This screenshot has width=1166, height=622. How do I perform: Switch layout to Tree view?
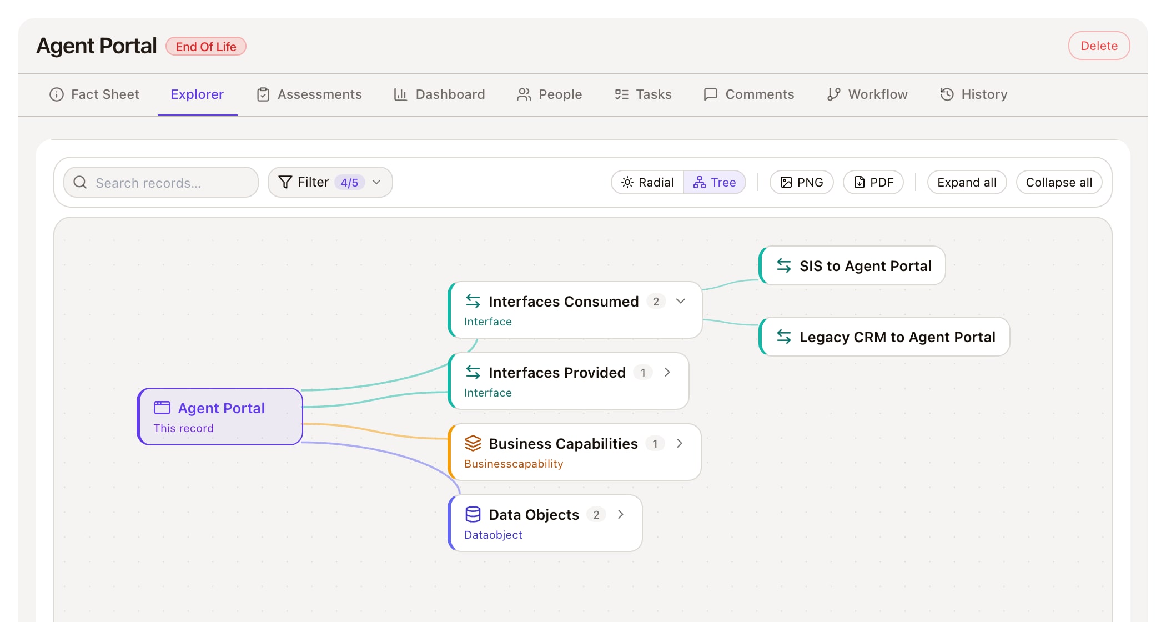point(715,182)
